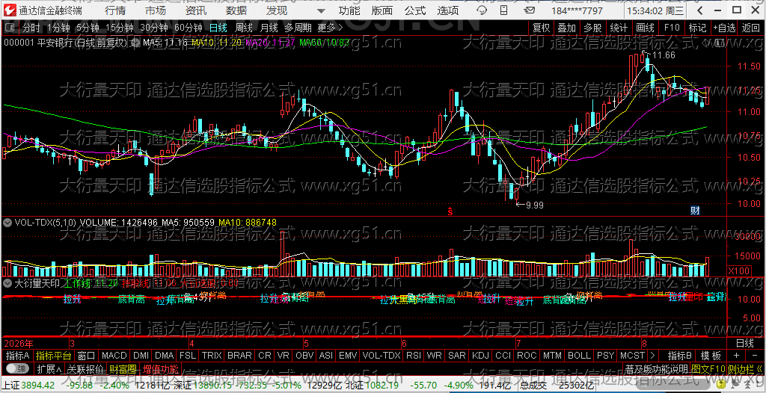Select the 窗口 tab
This screenshot has height=393, width=766.
(x=86, y=356)
